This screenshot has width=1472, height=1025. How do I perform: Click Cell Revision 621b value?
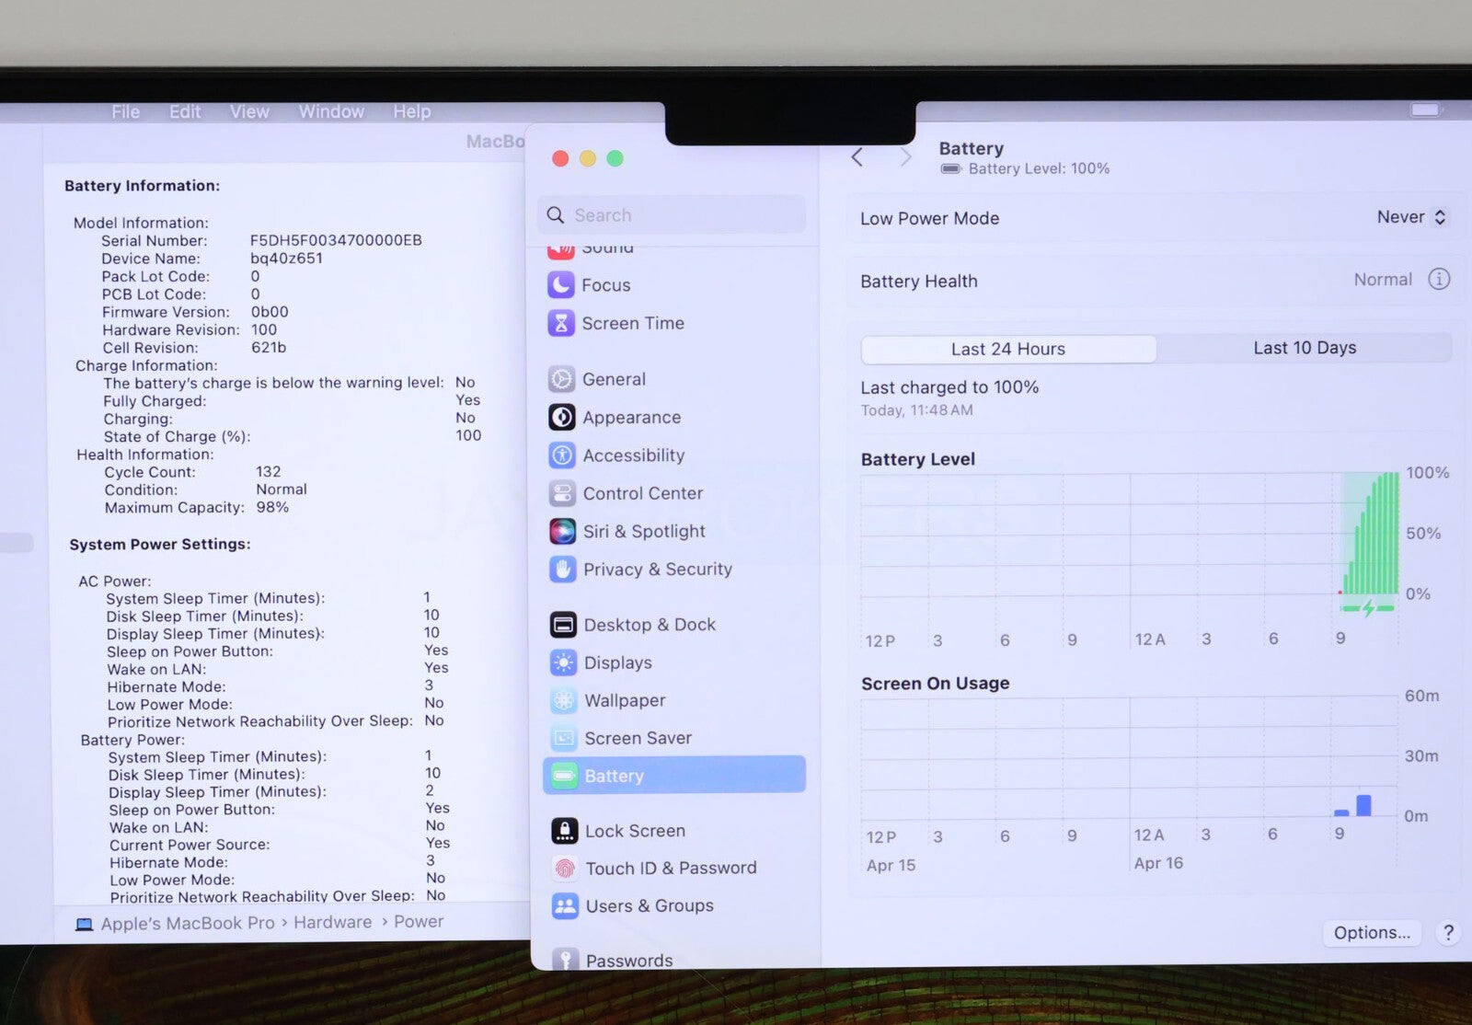point(269,348)
